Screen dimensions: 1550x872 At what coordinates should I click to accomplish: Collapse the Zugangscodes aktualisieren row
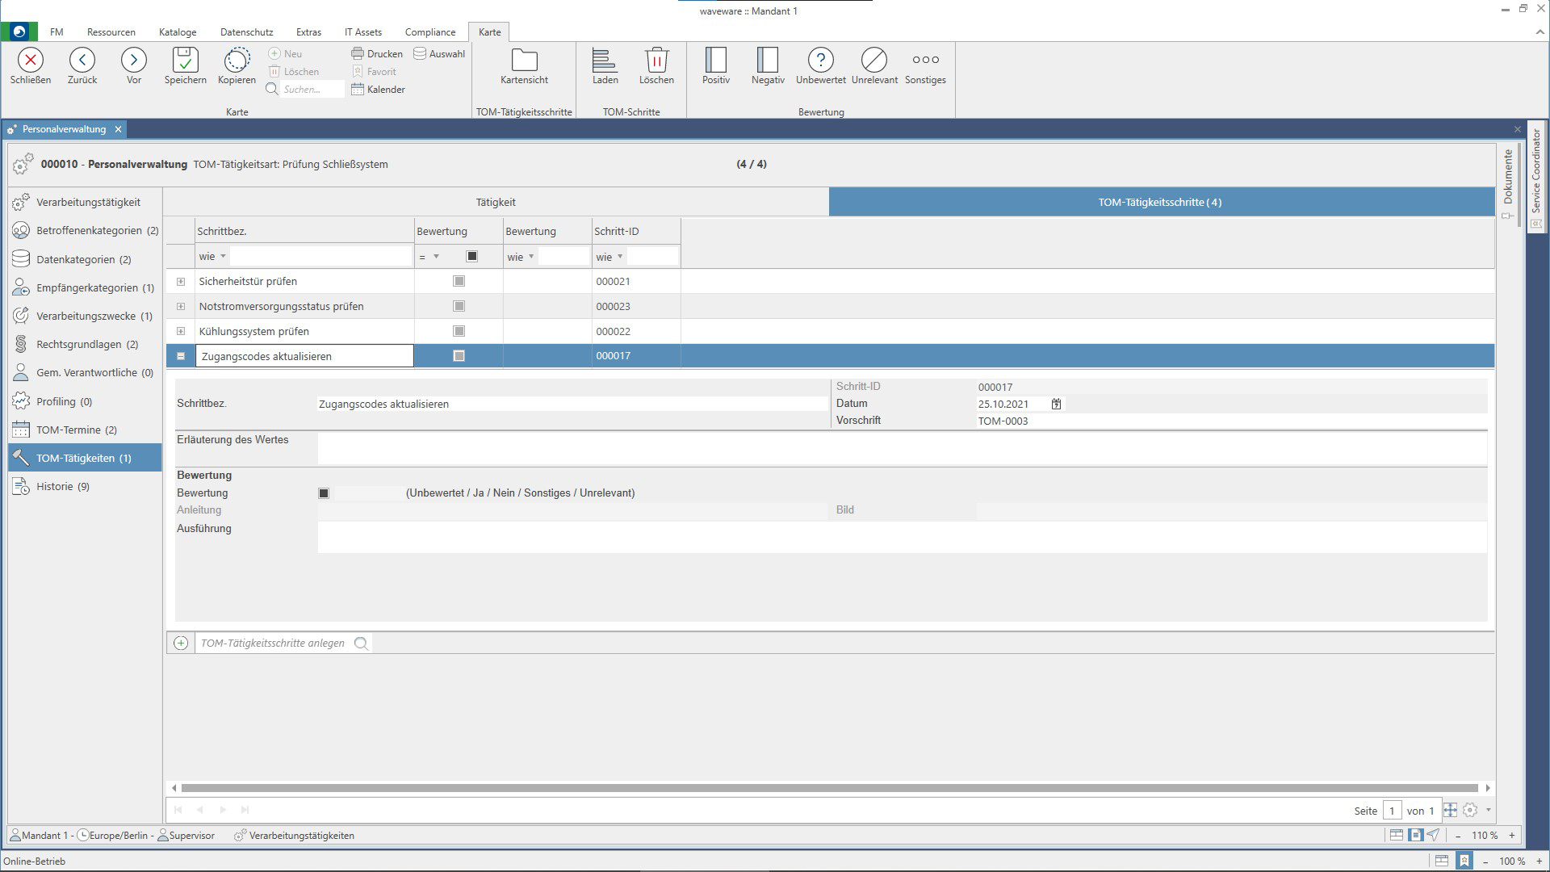point(181,356)
